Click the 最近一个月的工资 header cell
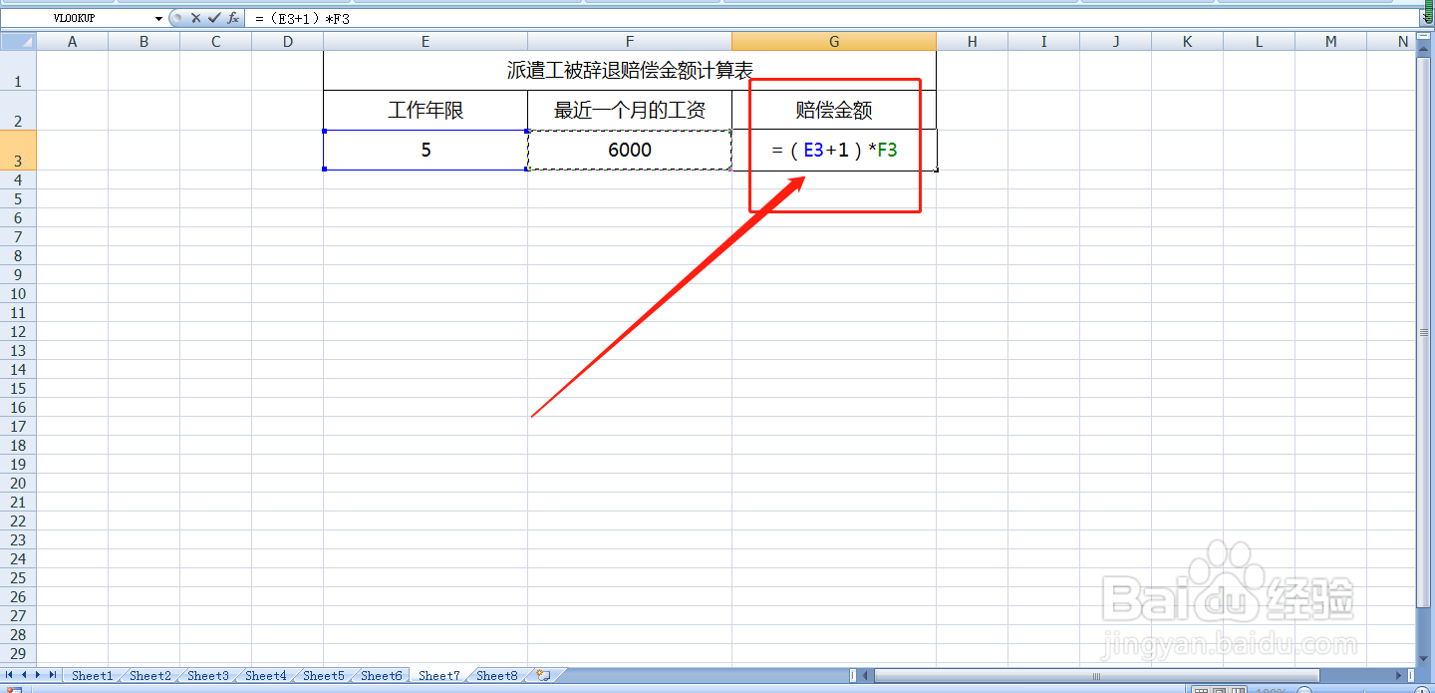This screenshot has height=693, width=1435. point(630,111)
